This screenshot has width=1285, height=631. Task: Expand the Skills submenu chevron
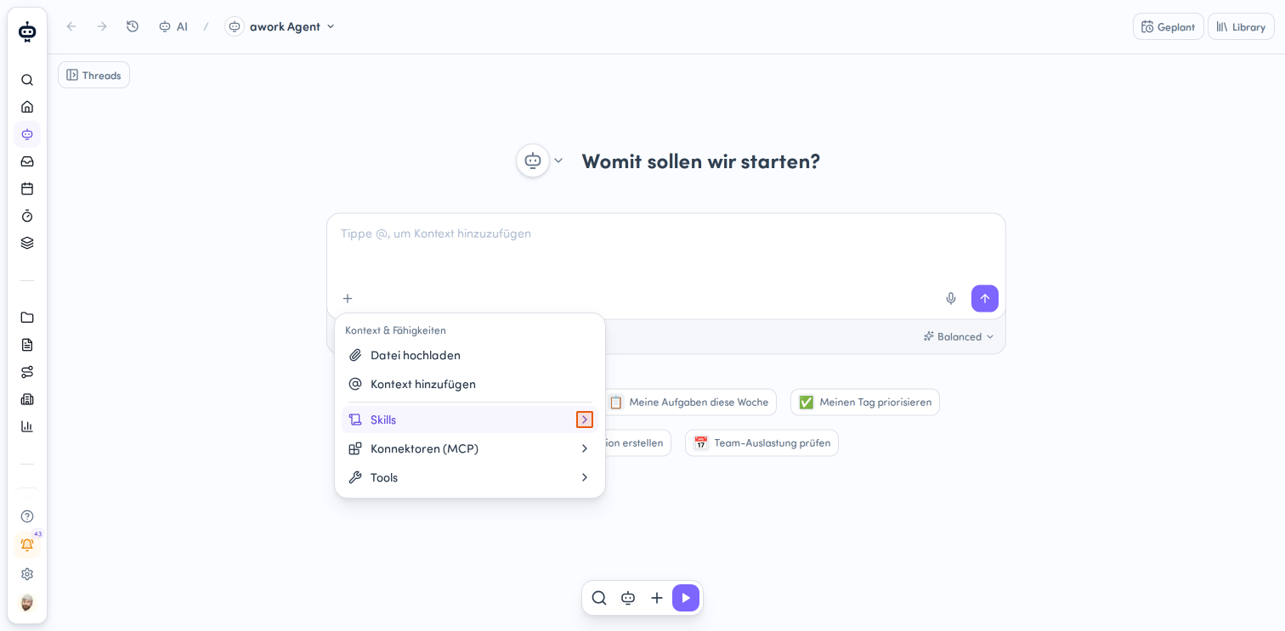[585, 420]
